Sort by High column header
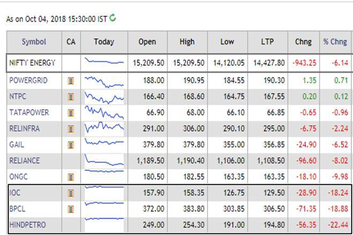 coord(187,42)
